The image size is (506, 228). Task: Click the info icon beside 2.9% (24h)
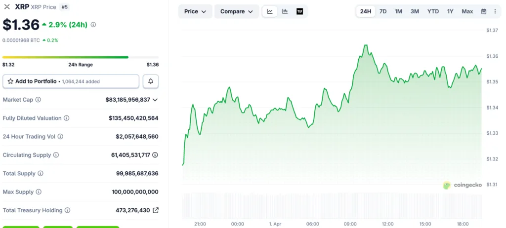click(x=93, y=25)
